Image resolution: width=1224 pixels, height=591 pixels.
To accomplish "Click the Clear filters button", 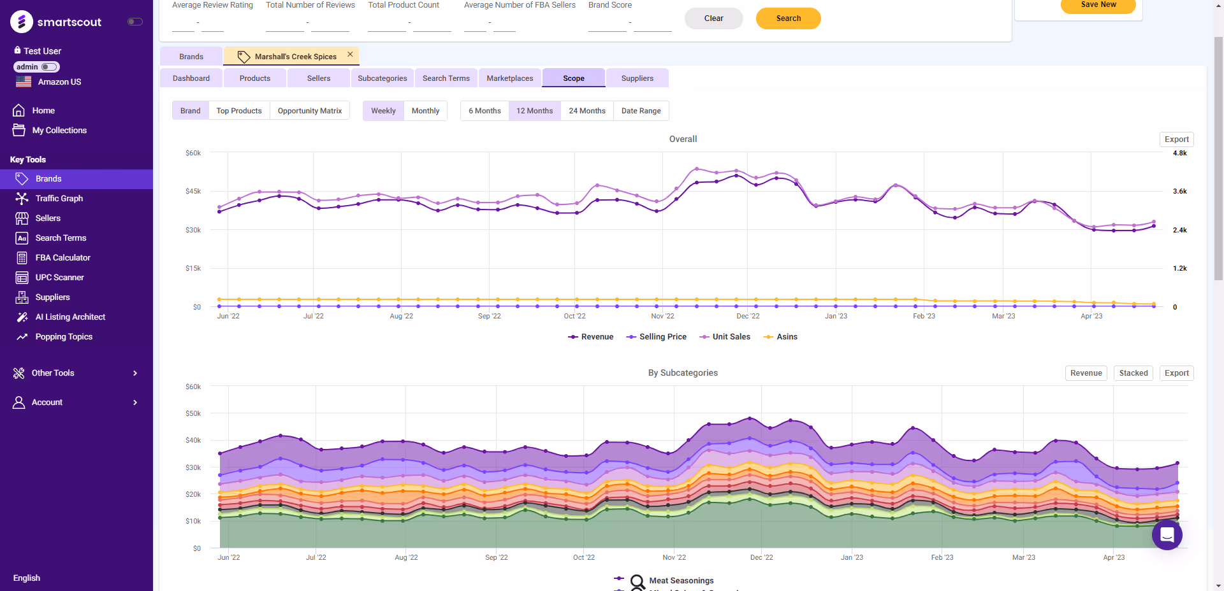I will click(x=714, y=18).
